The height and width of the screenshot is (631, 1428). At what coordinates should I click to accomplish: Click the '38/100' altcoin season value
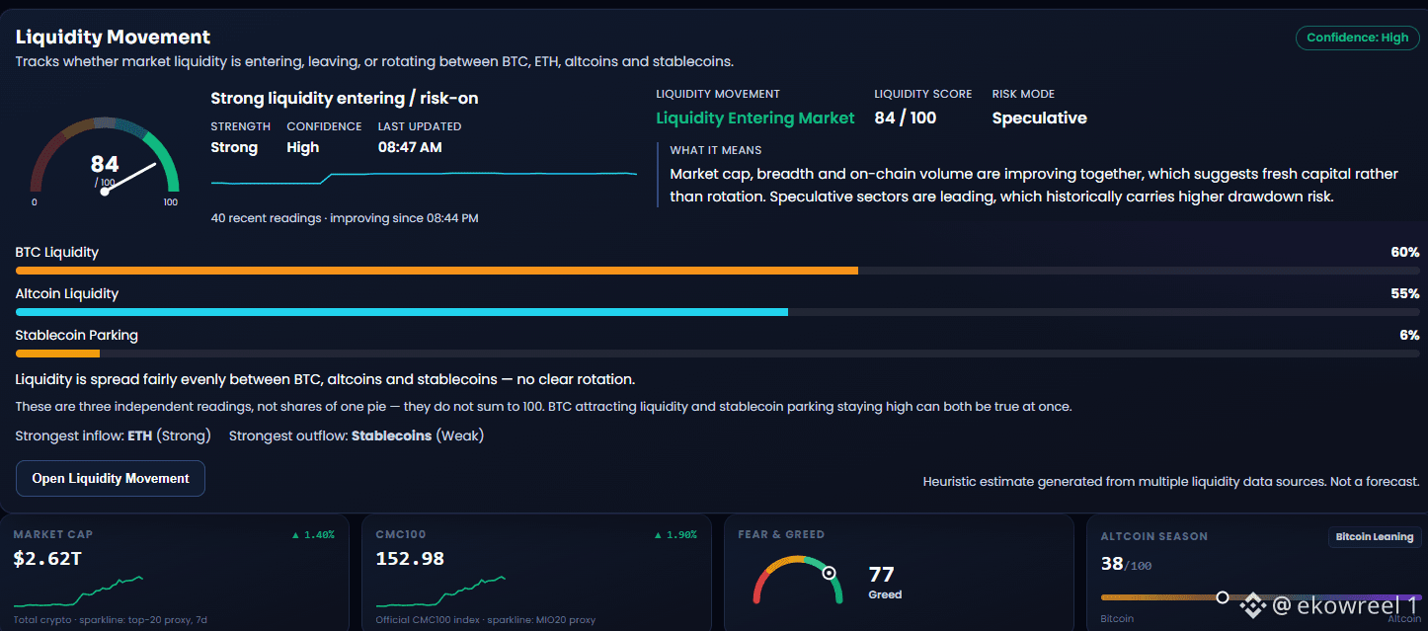point(1126,564)
